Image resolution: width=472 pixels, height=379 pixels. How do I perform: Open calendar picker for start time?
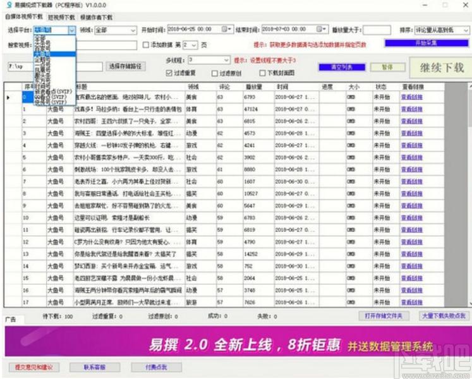pyautogui.click(x=224, y=29)
